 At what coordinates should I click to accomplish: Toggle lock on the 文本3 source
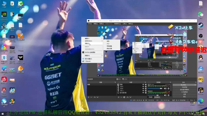[146, 87]
